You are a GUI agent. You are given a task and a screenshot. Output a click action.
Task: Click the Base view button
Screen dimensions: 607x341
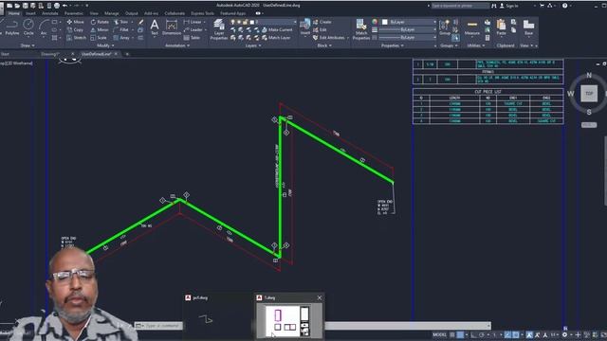pos(528,27)
